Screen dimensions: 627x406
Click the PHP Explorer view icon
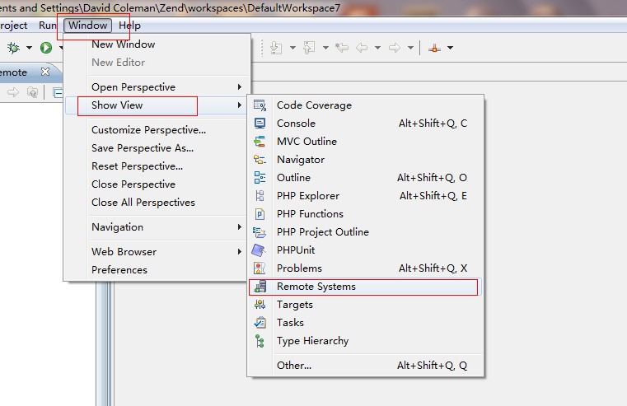[x=260, y=195]
